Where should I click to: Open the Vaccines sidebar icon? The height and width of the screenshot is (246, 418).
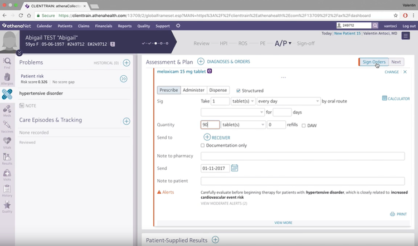pos(7,127)
